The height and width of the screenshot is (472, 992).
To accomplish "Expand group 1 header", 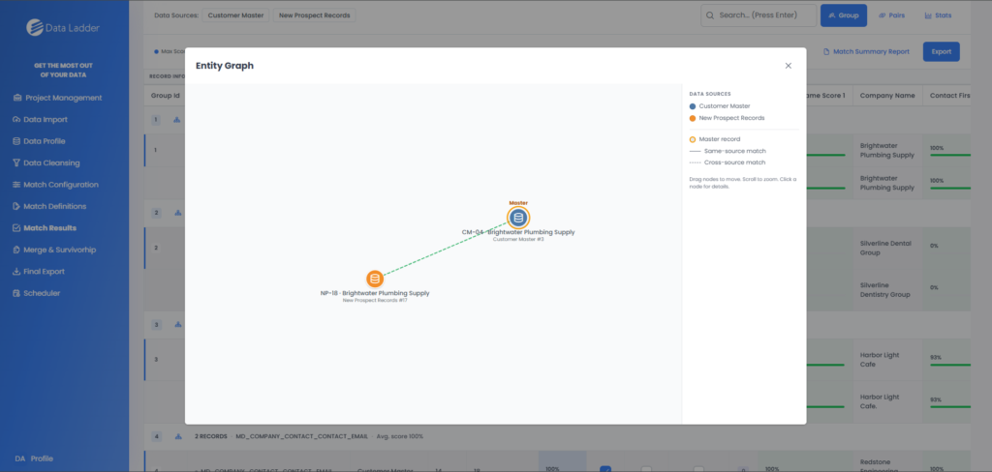I will pyautogui.click(x=156, y=119).
